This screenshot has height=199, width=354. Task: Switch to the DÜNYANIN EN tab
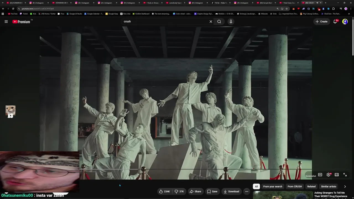click(62, 3)
